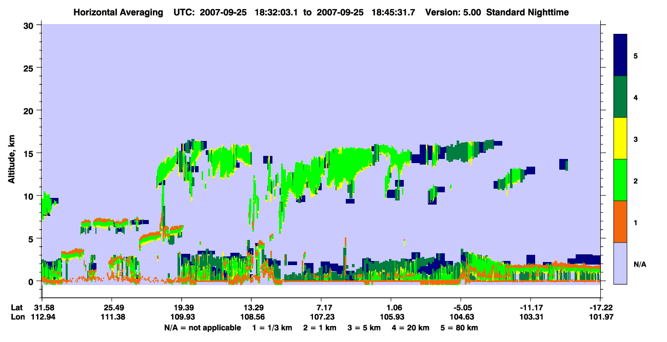667x342 pixels.
Task: Click the color bar label 'N/A'
Action: [639, 265]
